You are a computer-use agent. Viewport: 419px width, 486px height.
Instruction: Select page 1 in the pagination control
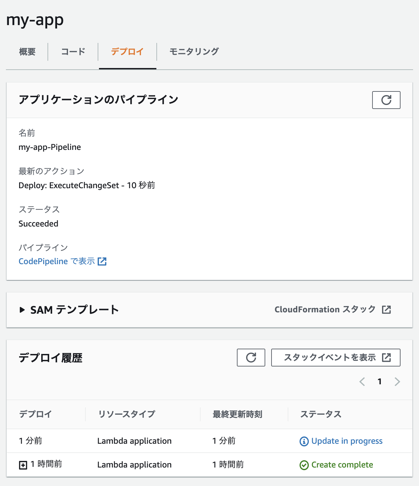point(379,382)
